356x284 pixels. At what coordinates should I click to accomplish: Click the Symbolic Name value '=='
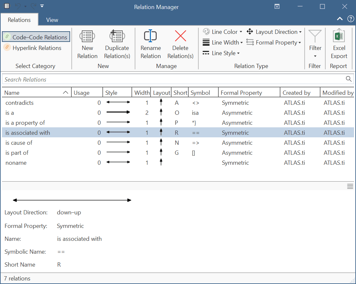(61, 252)
